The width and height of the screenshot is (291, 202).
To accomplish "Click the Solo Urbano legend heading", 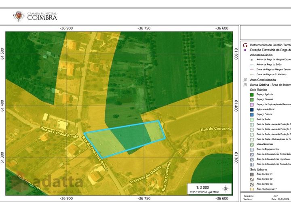I will click(x=258, y=169).
